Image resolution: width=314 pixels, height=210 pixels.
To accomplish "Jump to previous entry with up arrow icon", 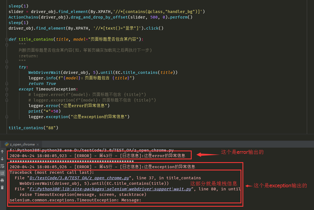I will pyautogui.click(x=2, y=152).
